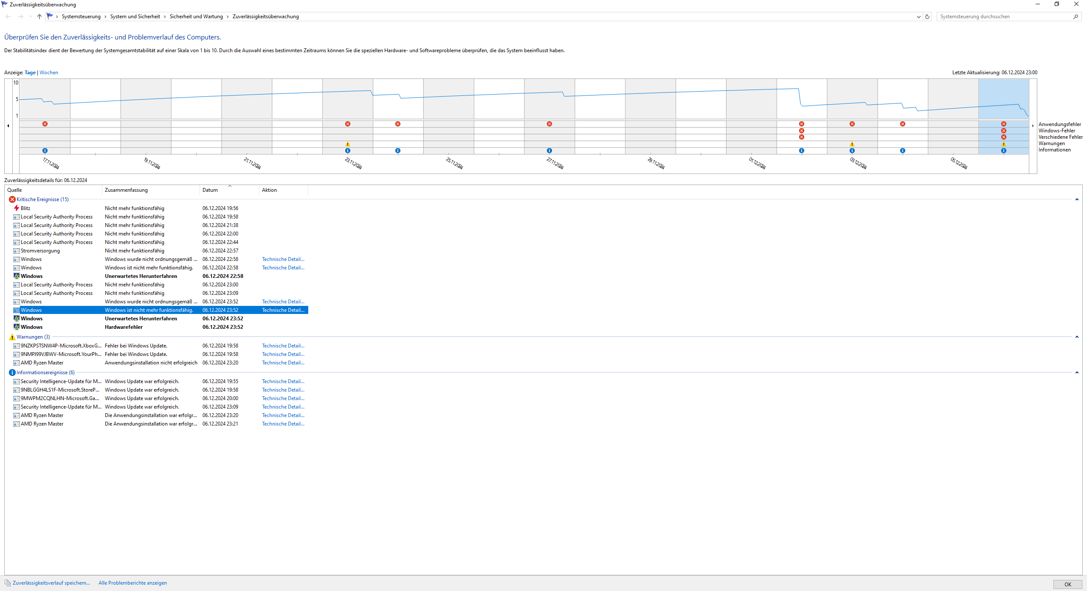Click the shield icon beside Hardwarefehler
Screen dimensions: 1087x591
point(17,327)
